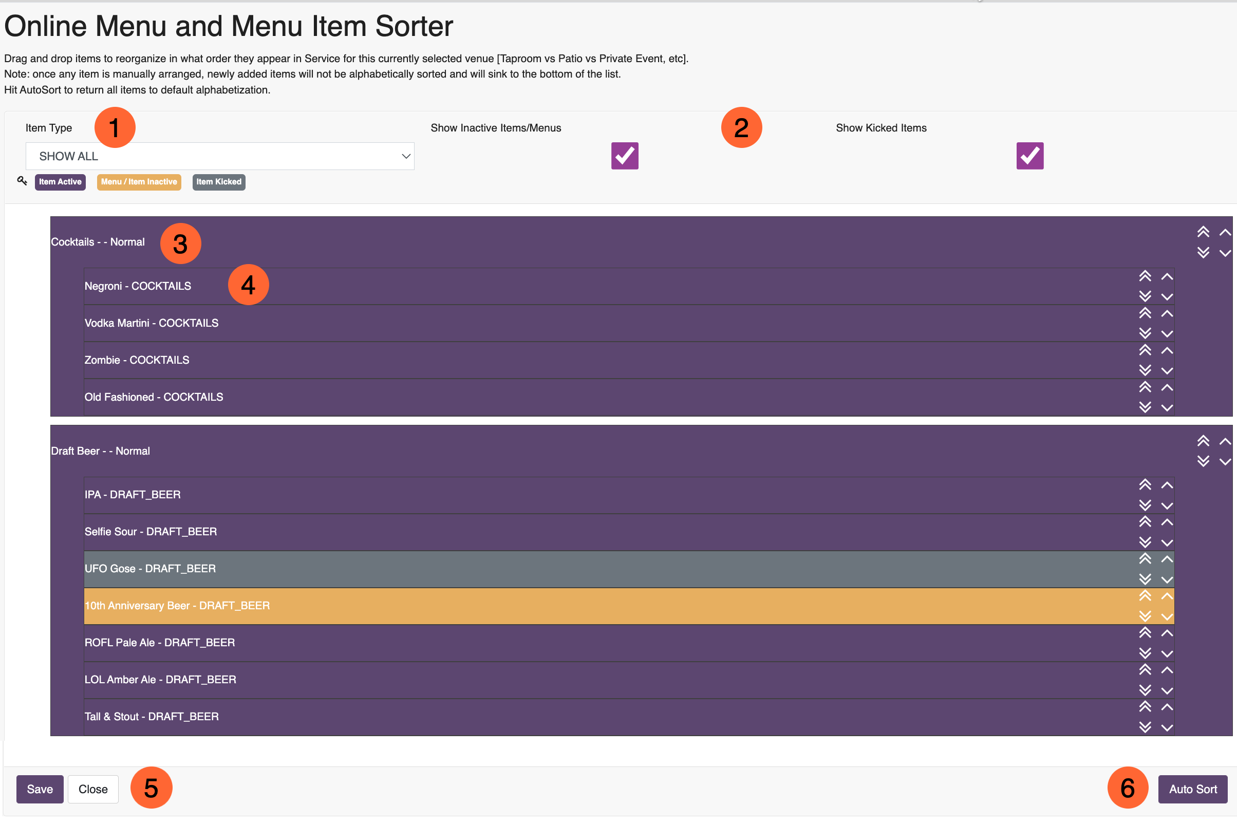
Task: Move Cocktails menu to top with double-up arrow
Action: (x=1203, y=232)
